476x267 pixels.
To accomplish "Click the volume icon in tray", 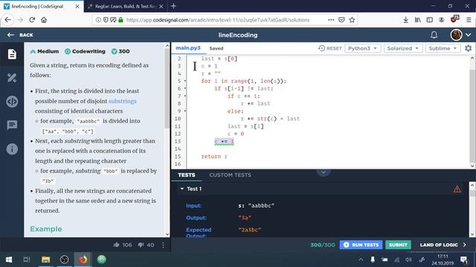I will [x=408, y=260].
